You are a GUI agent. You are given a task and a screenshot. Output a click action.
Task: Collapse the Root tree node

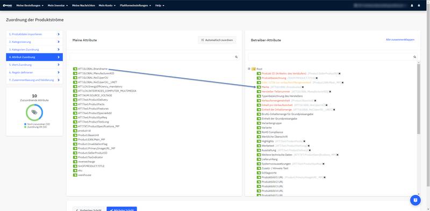pos(249,69)
